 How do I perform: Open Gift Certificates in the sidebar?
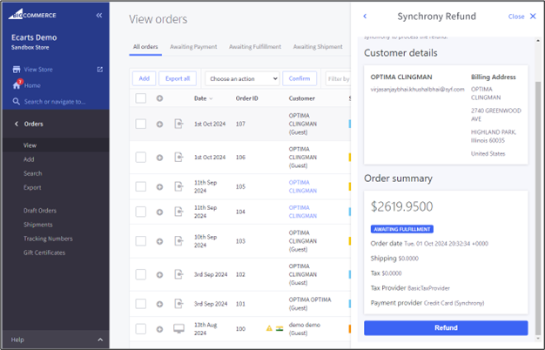44,252
